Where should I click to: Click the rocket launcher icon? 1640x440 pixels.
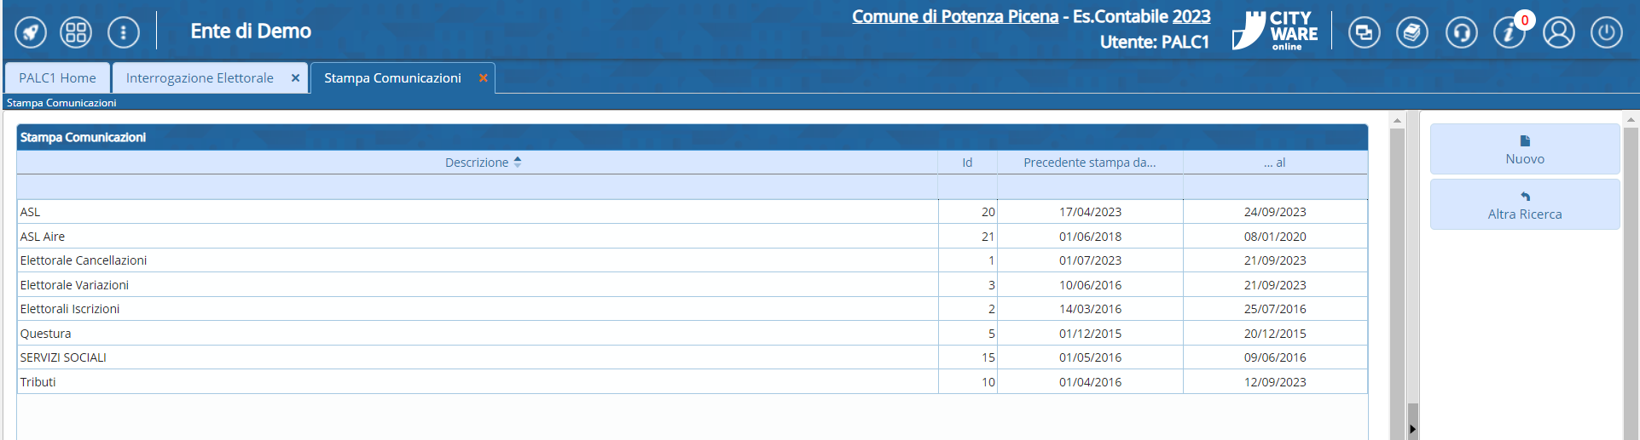coord(31,33)
